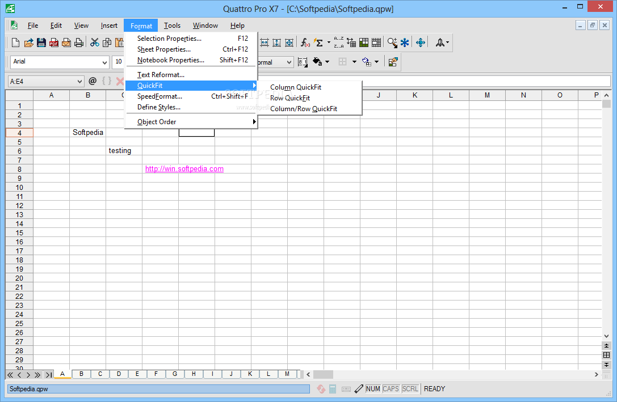Choose Row QuickFit from submenu
The image size is (617, 402).
pyautogui.click(x=310, y=98)
